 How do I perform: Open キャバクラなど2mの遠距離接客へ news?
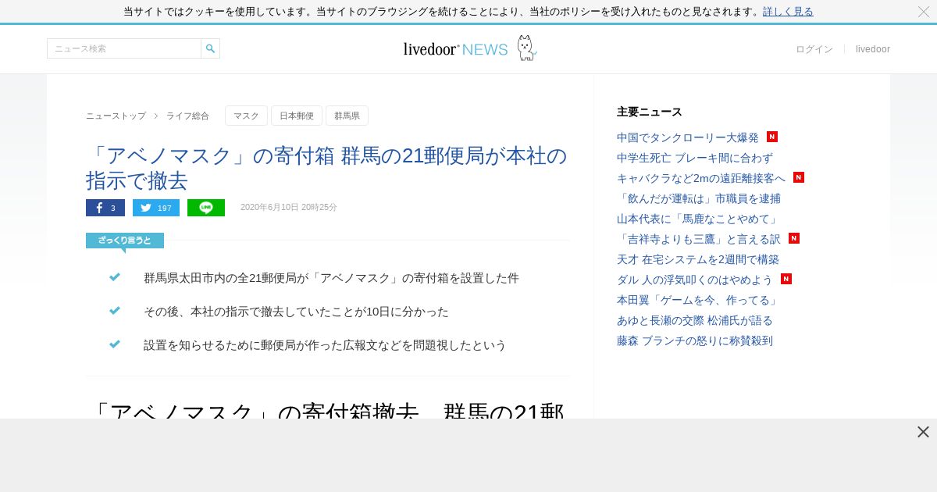701,178
